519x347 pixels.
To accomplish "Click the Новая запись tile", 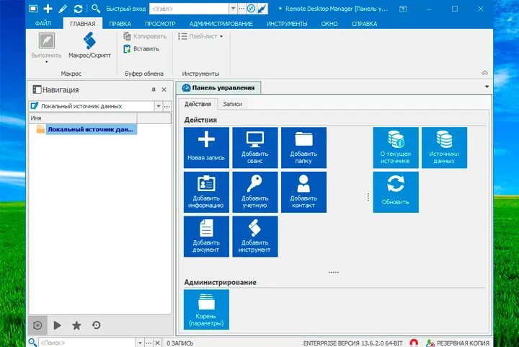I will point(206,147).
